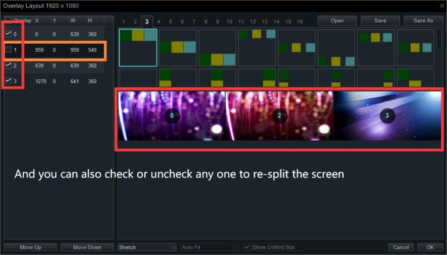Select the middle-row adjacent three-block layout preset
Image resolution: width=447 pixels, height=255 pixels.
(x=178, y=47)
